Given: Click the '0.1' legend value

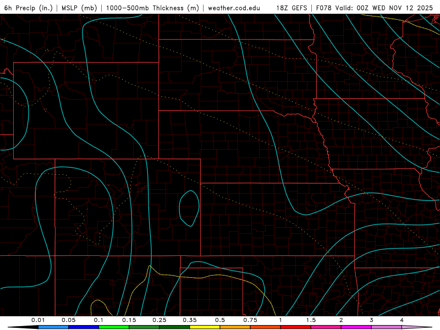Looking at the screenshot, I should [x=98, y=320].
